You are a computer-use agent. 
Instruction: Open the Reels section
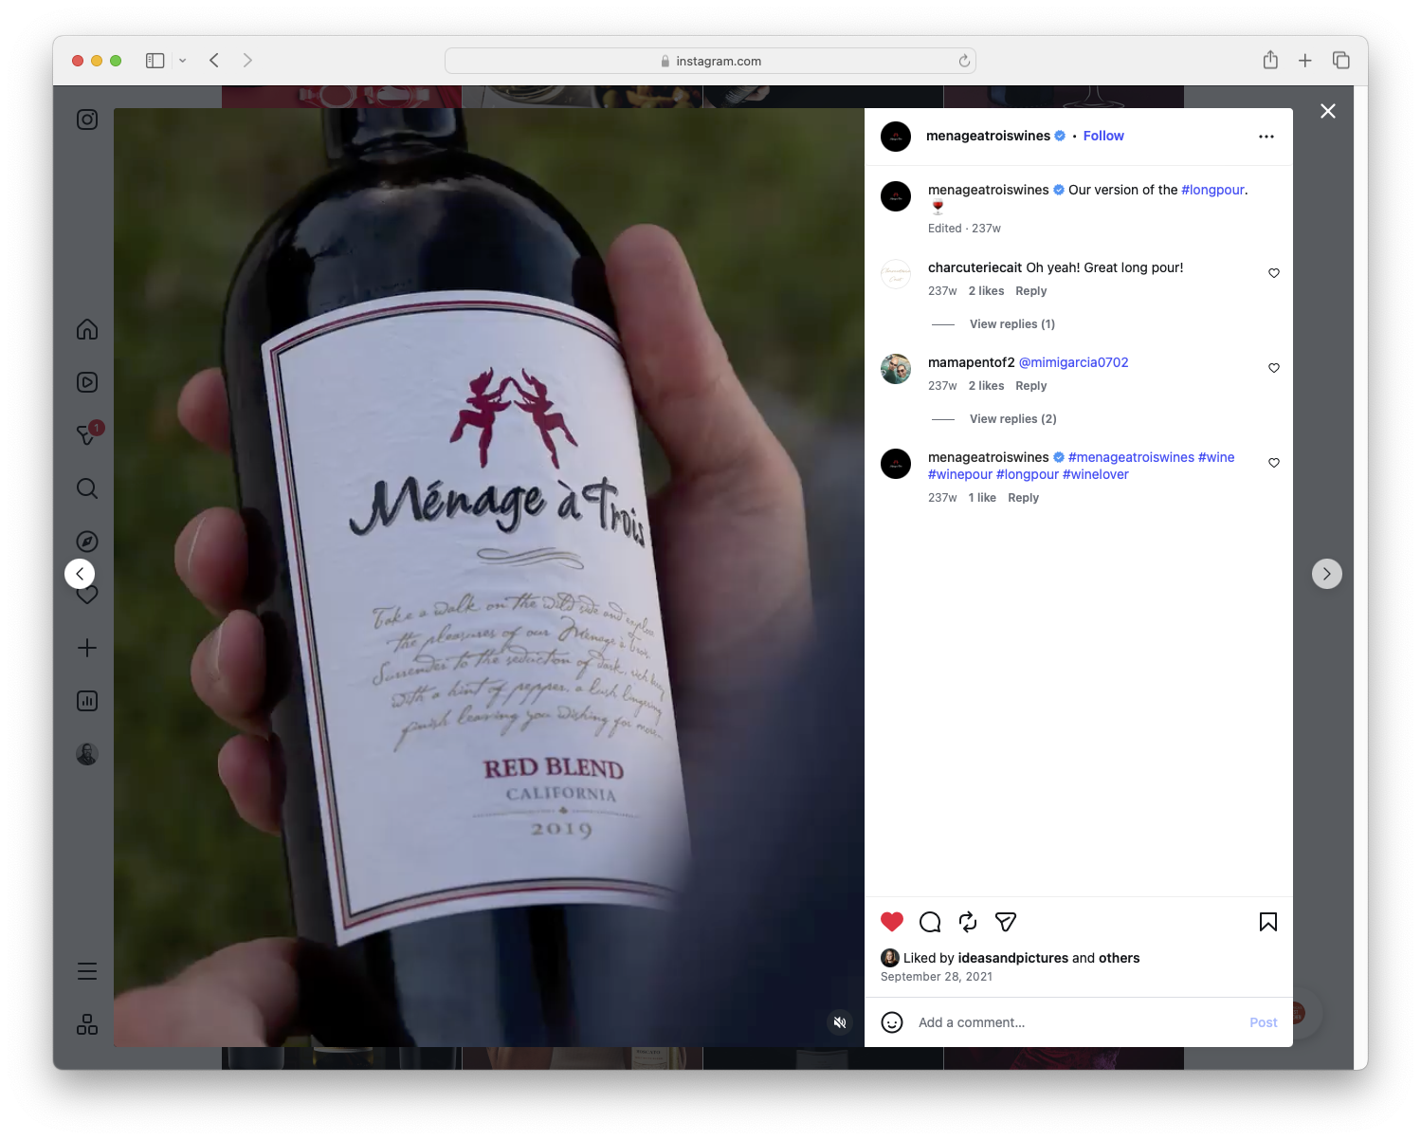tap(86, 381)
